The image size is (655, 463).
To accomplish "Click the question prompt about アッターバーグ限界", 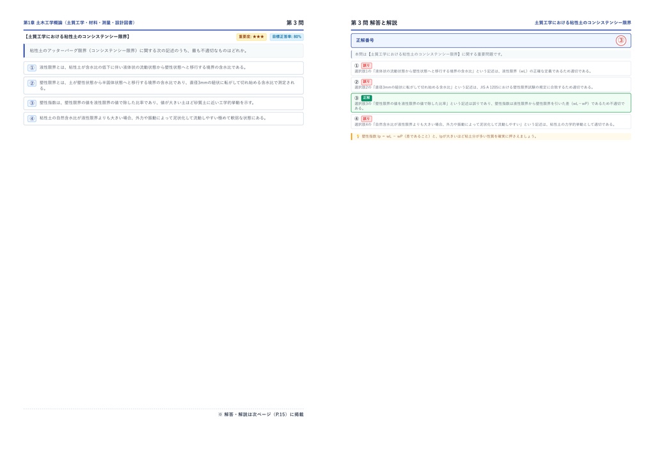I will (x=163, y=51).
